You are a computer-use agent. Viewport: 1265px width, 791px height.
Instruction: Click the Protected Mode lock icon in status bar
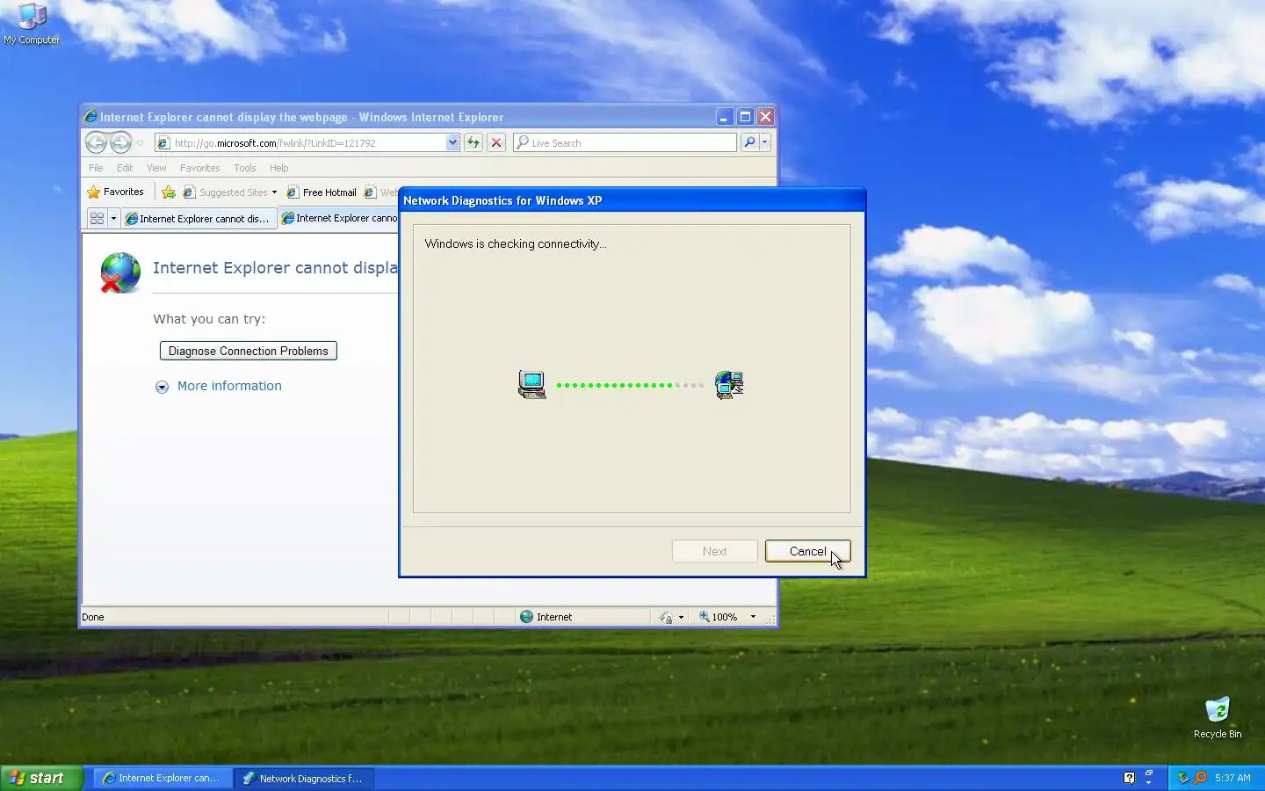coord(666,617)
